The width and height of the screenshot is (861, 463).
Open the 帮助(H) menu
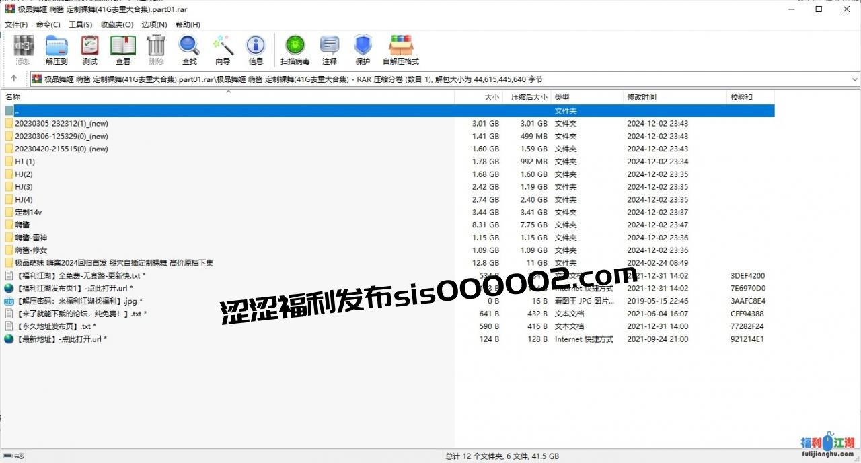(188, 24)
